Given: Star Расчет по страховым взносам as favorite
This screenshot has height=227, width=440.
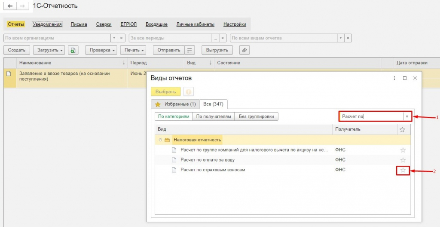Looking at the screenshot, I should 403,170.
